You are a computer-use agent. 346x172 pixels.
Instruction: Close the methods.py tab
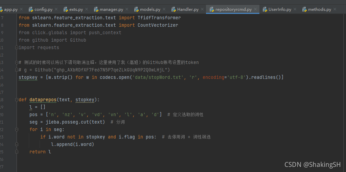tap(335, 9)
